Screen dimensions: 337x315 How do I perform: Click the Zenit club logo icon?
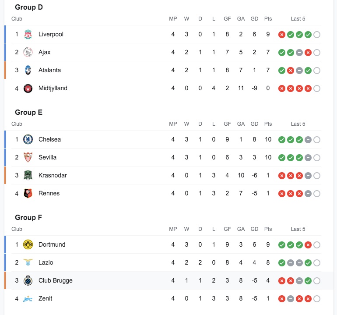(28, 298)
